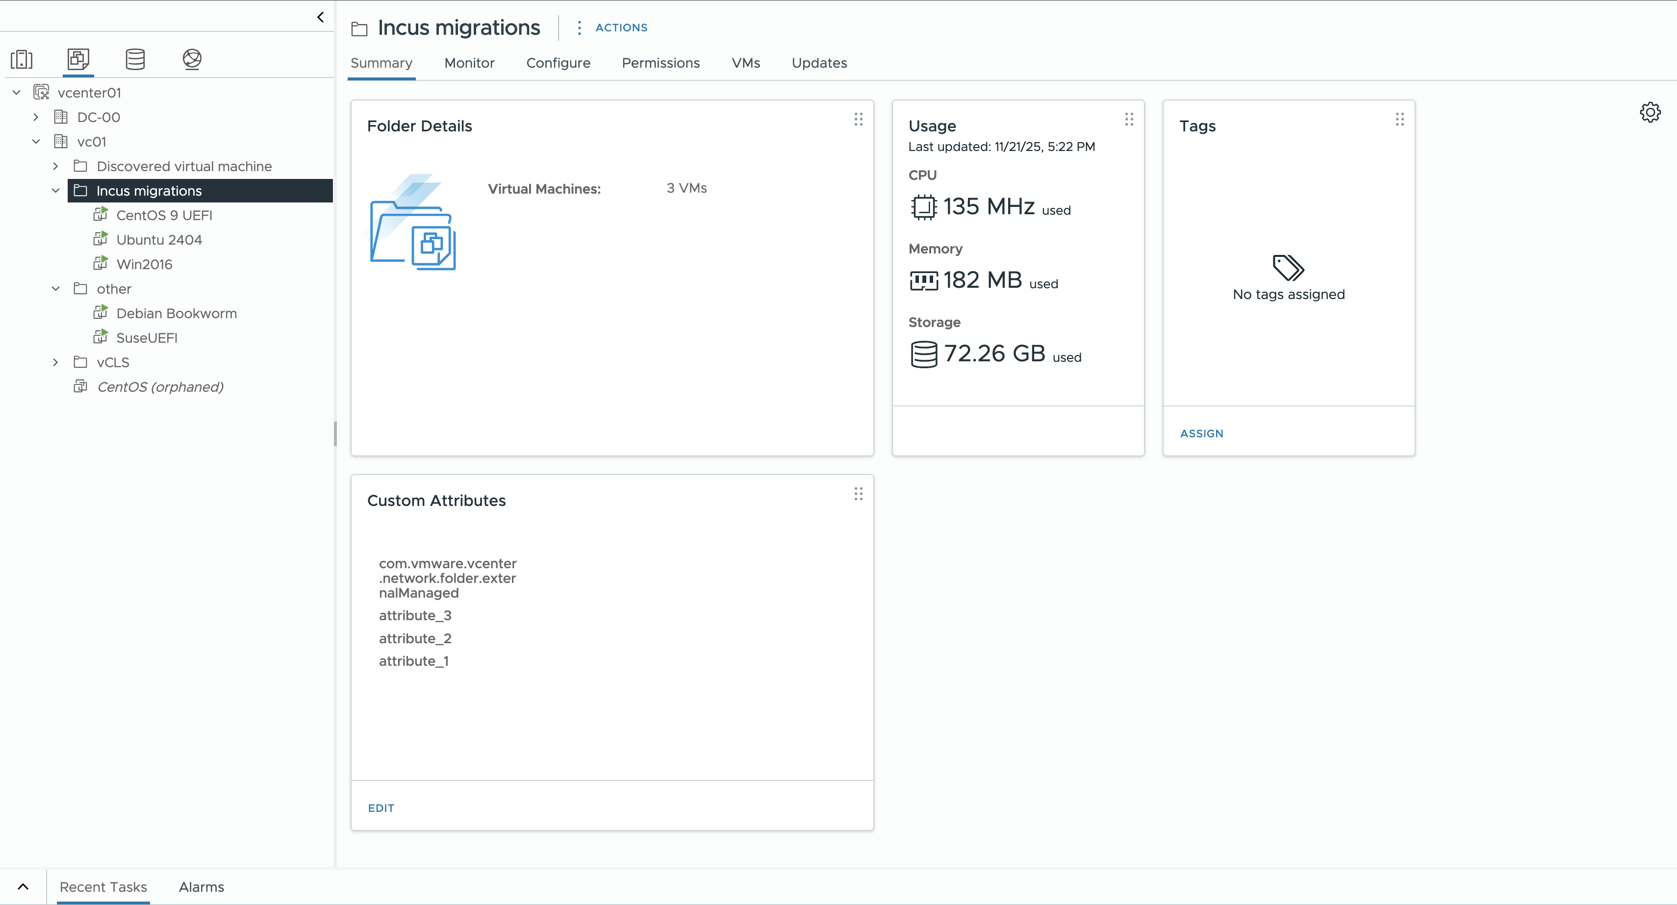Screen dimensions: 1677x905
Task: Click the kebab menu beside ACTIONS
Action: 579,28
